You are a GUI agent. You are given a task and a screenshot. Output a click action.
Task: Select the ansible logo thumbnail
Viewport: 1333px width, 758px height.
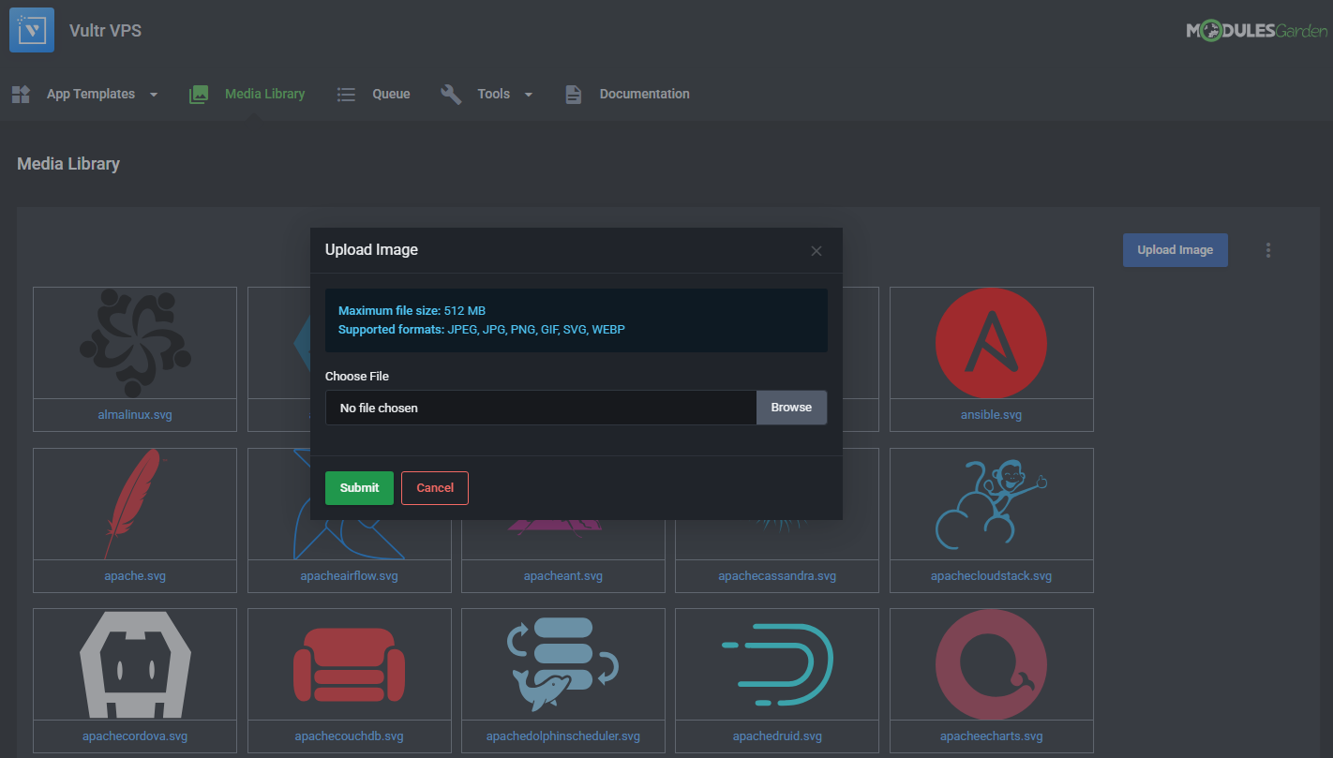pos(992,343)
